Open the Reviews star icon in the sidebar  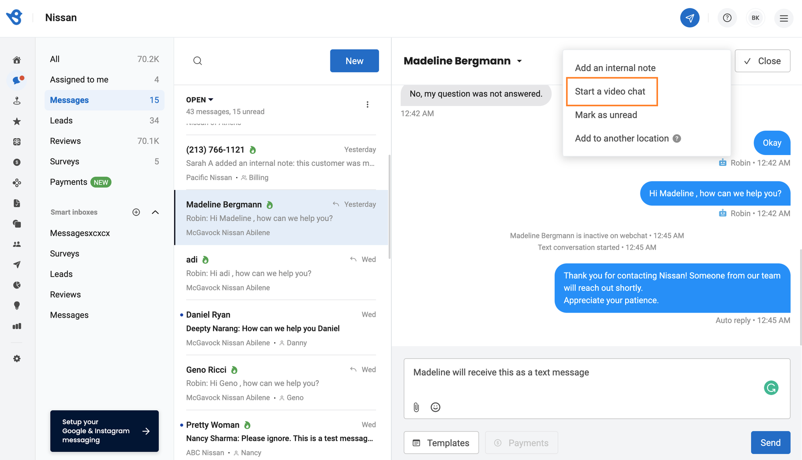click(x=17, y=121)
